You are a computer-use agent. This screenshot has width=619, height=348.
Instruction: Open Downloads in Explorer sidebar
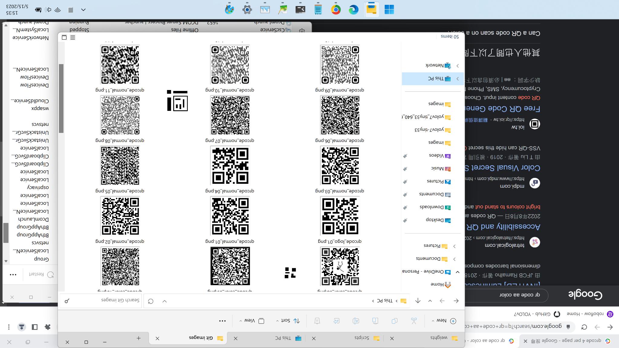pos(435,207)
